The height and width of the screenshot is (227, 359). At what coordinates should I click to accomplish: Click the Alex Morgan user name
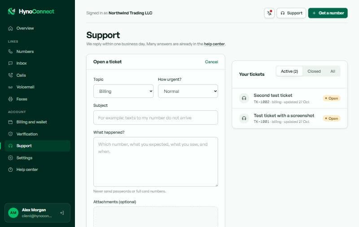tap(34, 210)
